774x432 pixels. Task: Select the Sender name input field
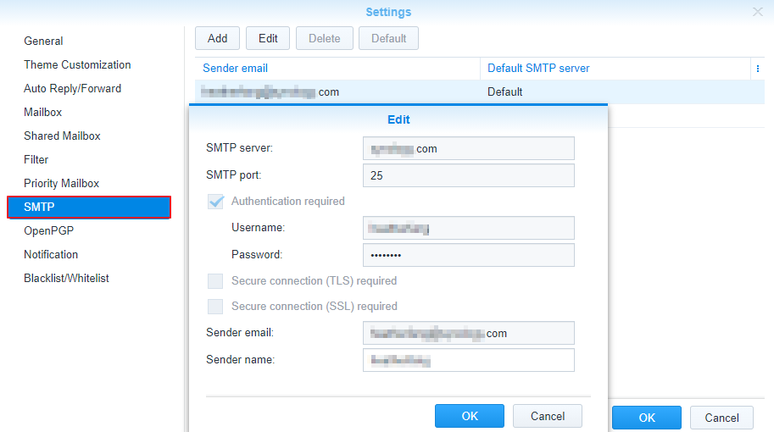coord(469,360)
